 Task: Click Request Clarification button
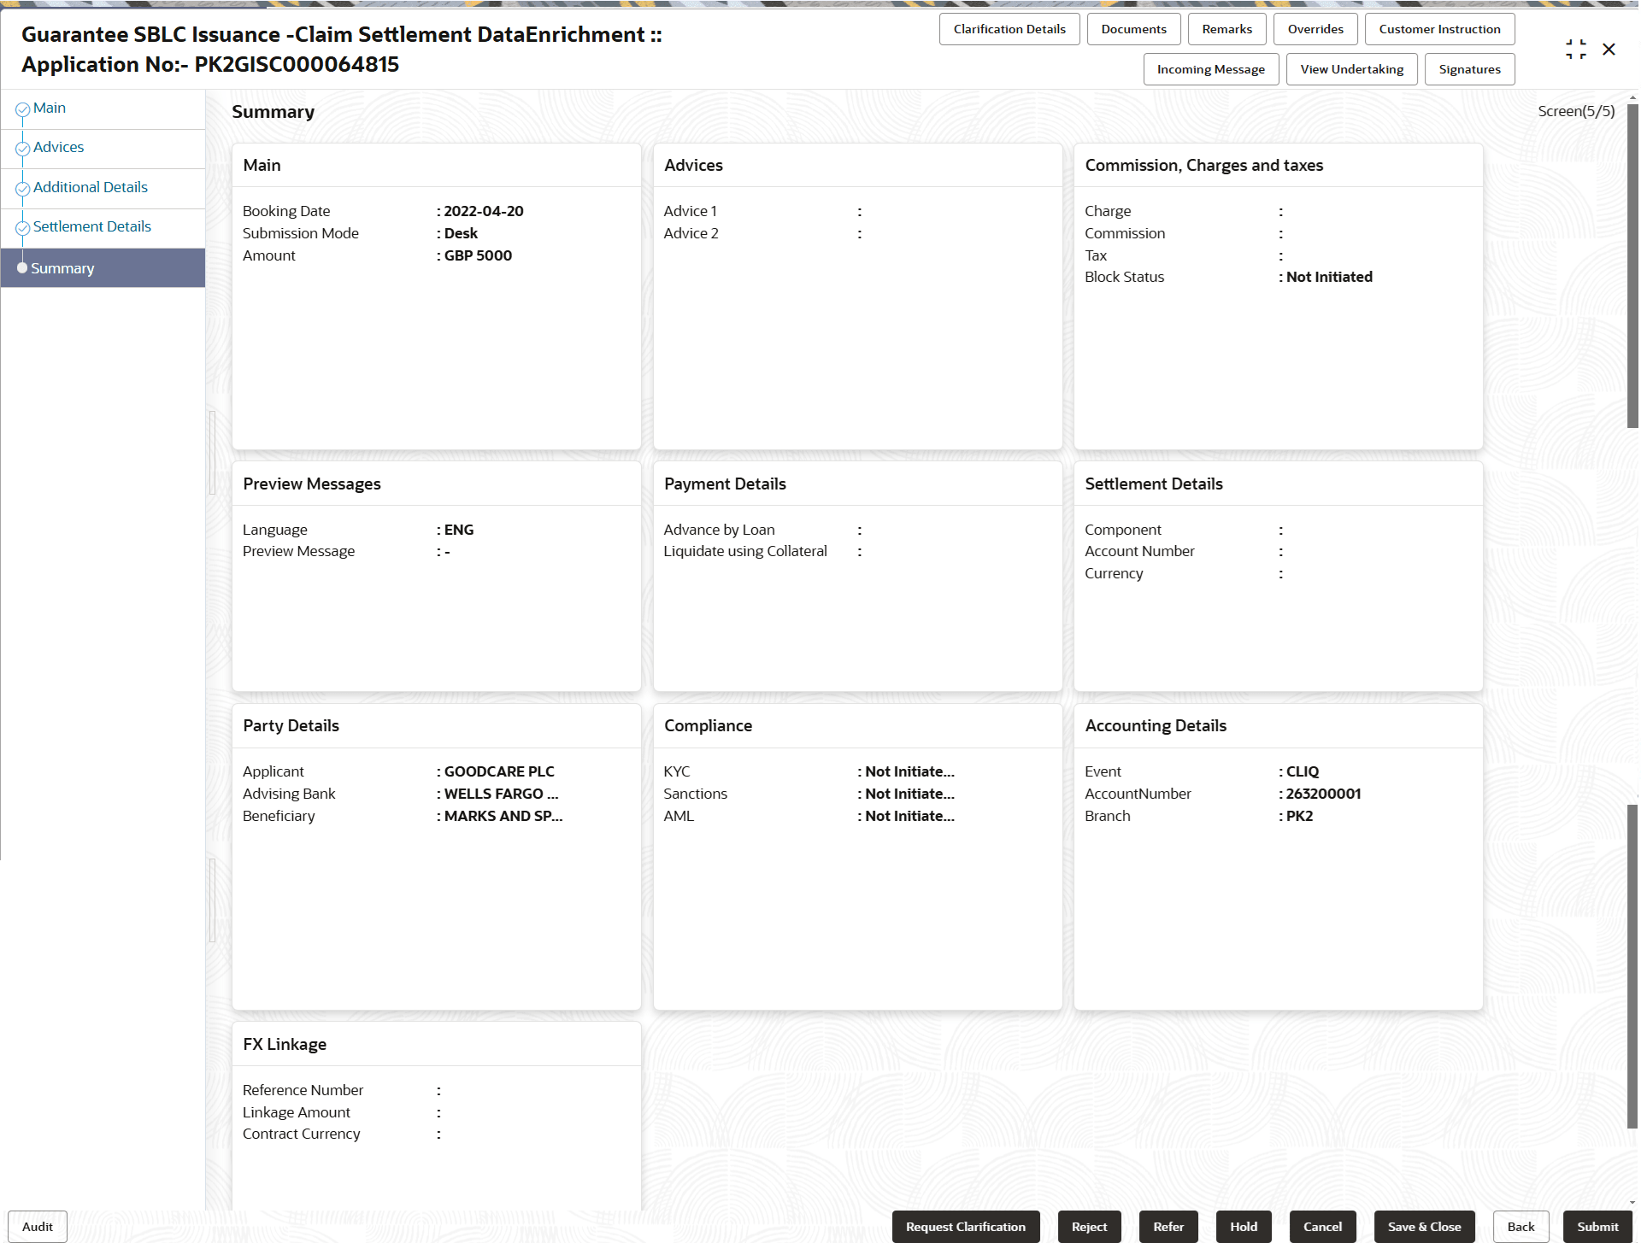click(965, 1227)
